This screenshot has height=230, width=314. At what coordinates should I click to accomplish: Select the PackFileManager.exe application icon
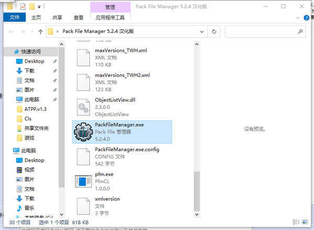pyautogui.click(x=83, y=132)
